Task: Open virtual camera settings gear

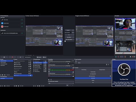Action: 110,76
